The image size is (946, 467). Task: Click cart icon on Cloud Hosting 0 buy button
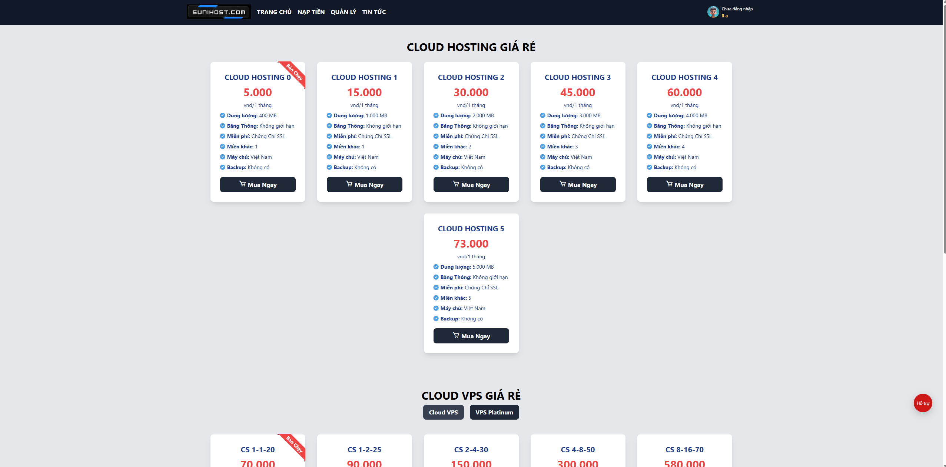243,184
